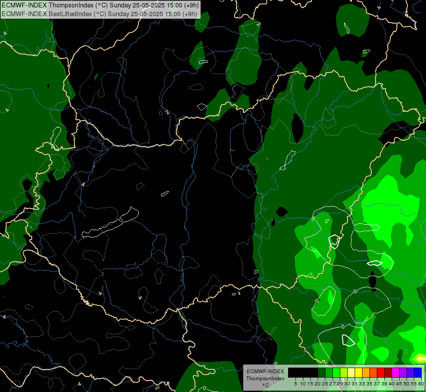The height and width of the screenshot is (392, 426).
Task: Click the orange 33–35 legend swatch
Action: click(x=366, y=372)
